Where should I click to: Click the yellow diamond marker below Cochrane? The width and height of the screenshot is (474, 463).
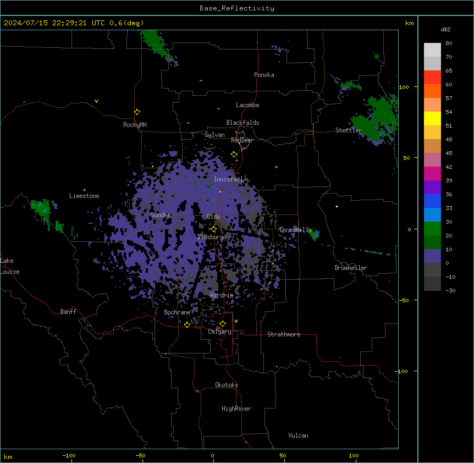pyautogui.click(x=187, y=324)
